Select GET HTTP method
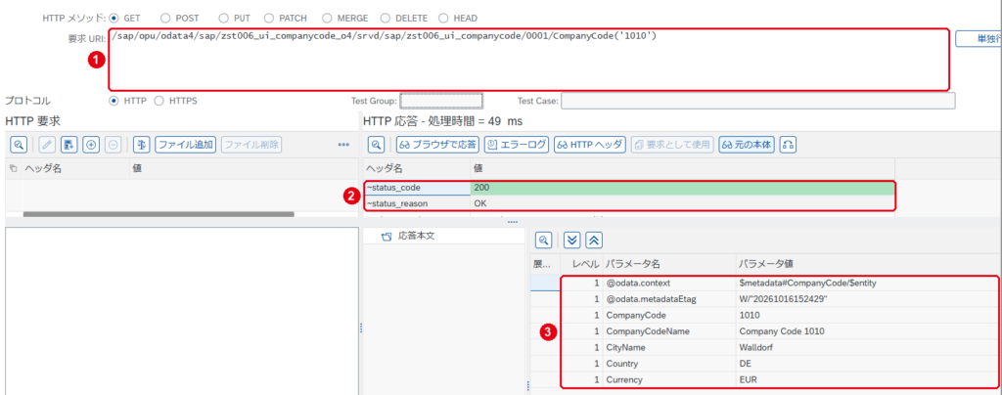The height and width of the screenshot is (395, 1002). (x=114, y=18)
